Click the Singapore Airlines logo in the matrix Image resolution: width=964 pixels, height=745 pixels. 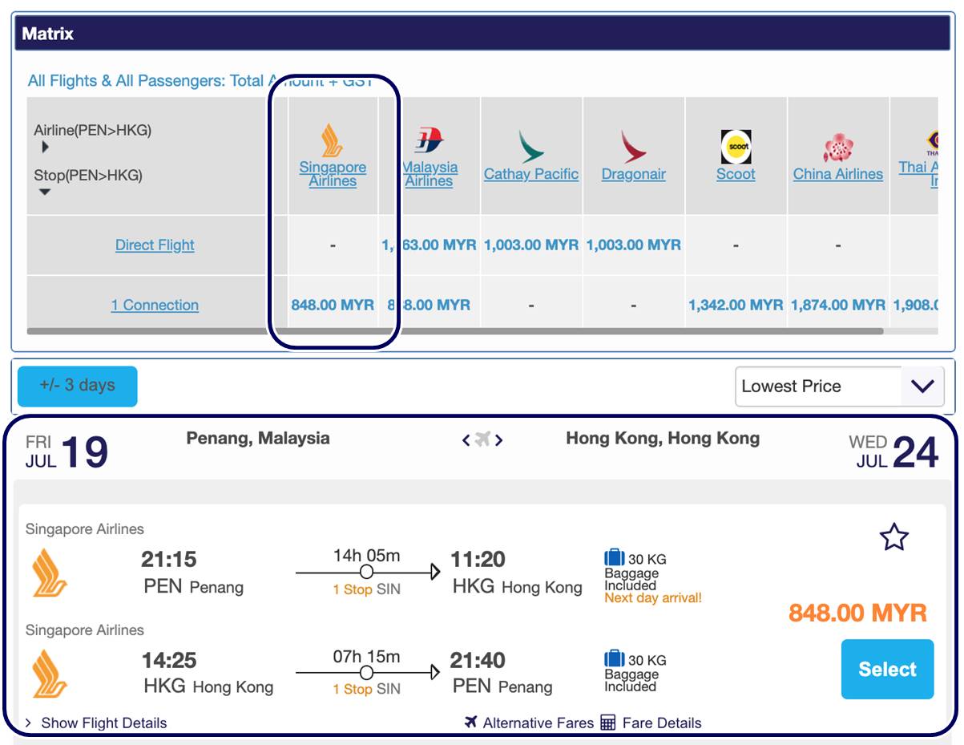pyautogui.click(x=332, y=140)
